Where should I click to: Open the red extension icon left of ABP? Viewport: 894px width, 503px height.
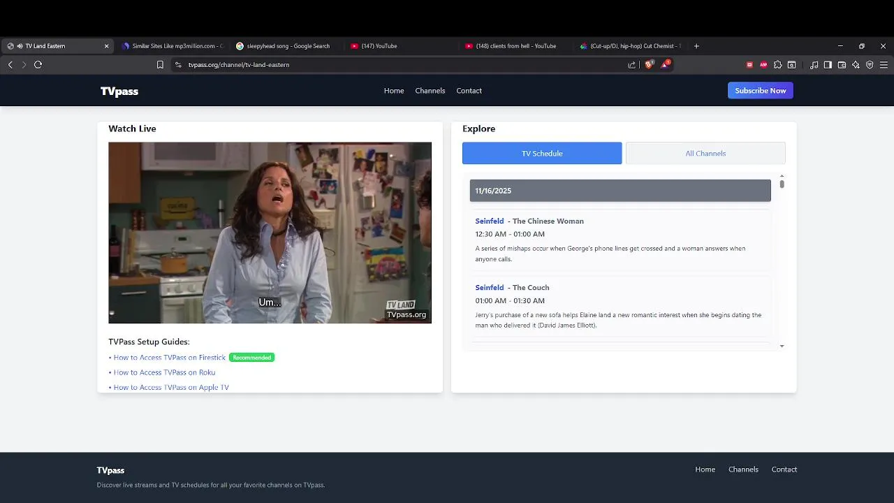[749, 64]
